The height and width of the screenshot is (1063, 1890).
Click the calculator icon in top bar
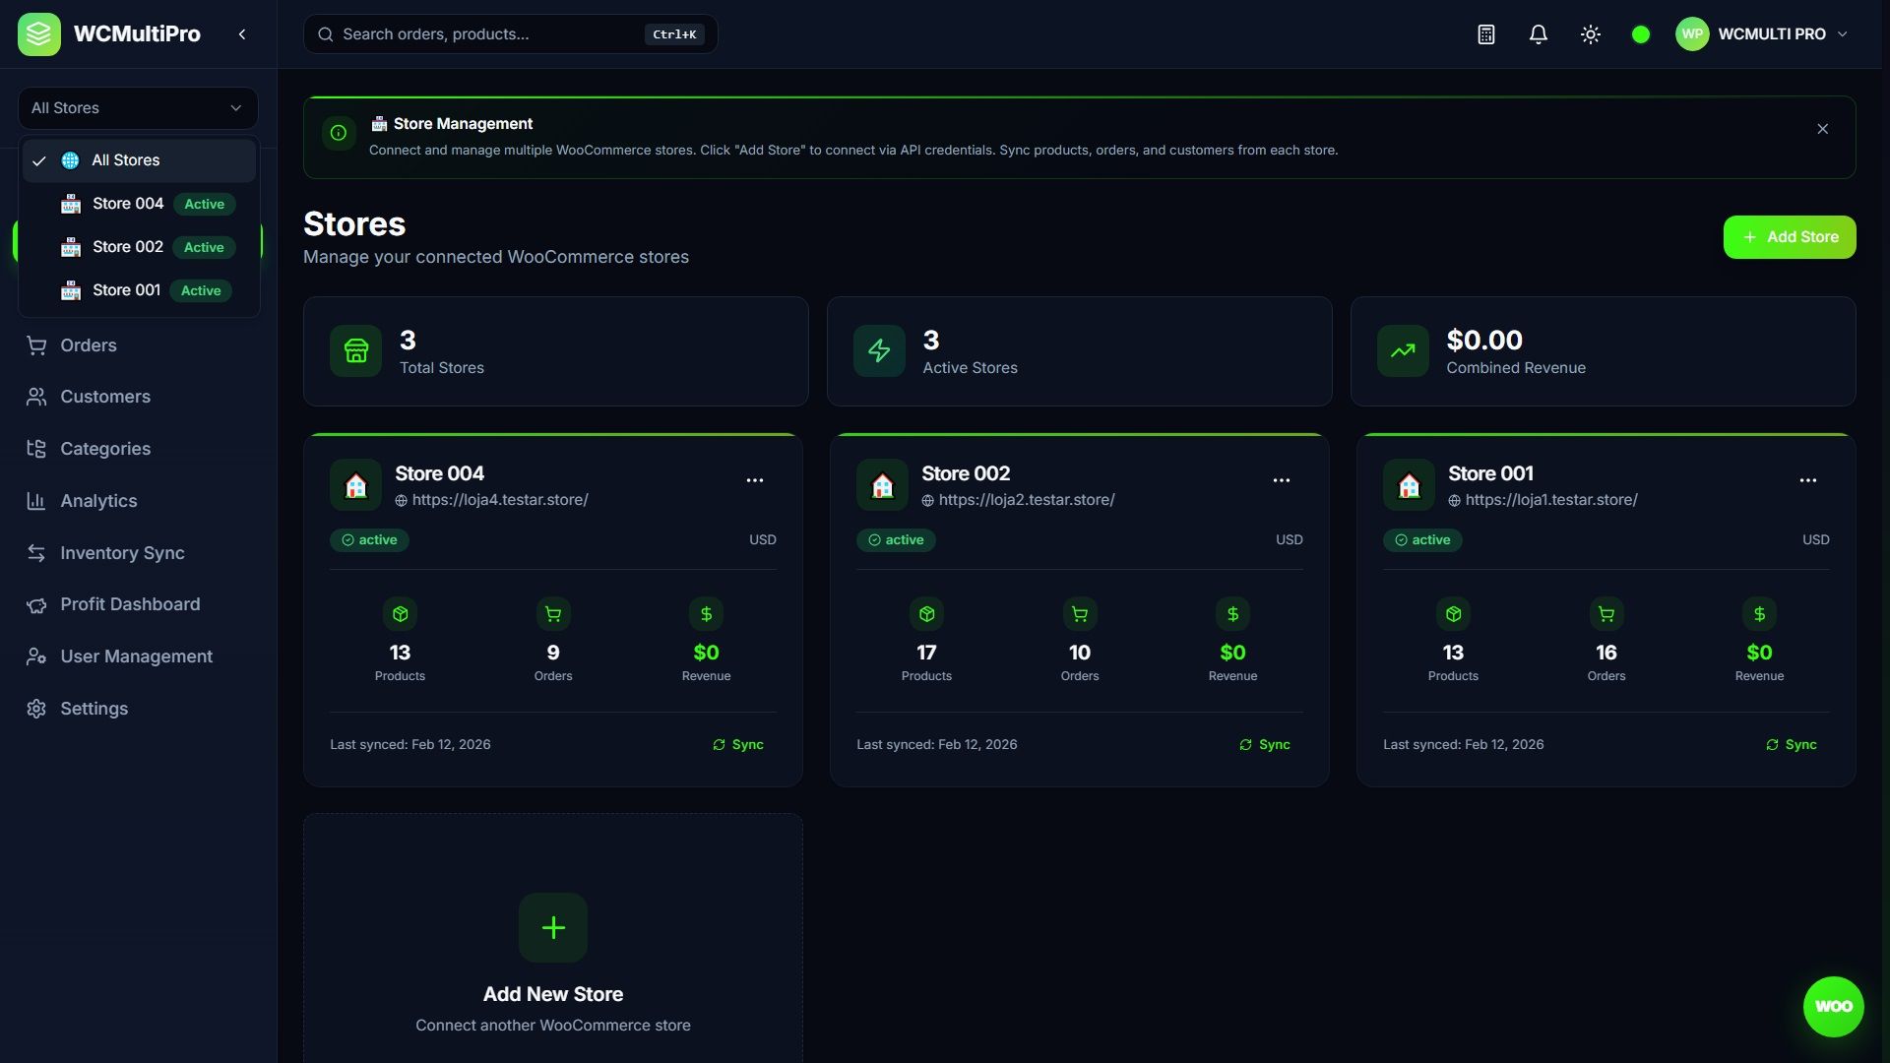point(1486,34)
